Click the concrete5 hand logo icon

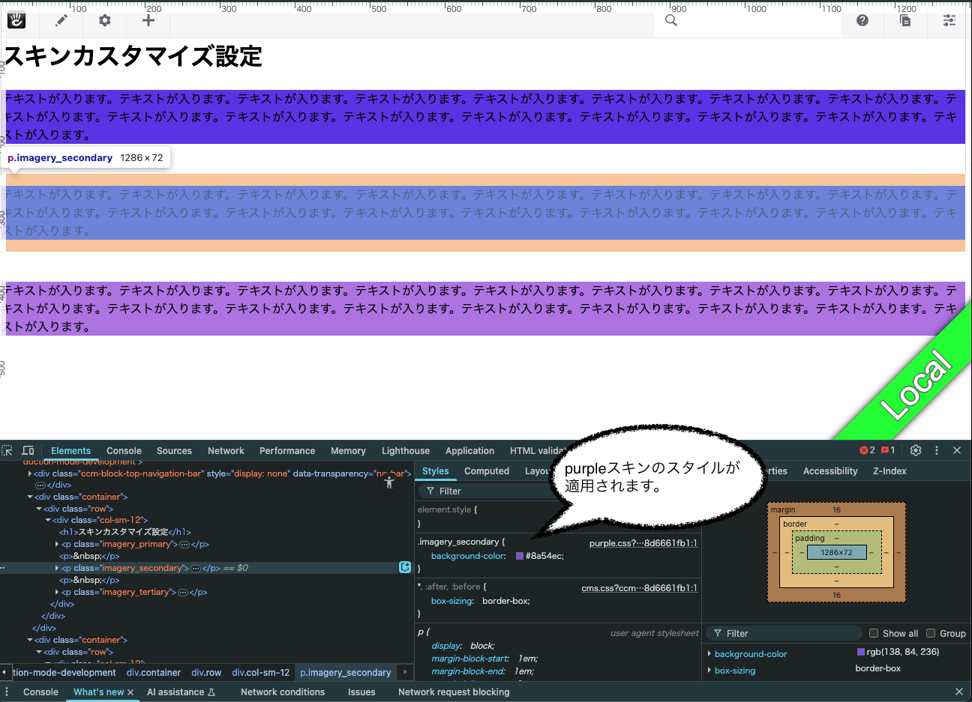point(16,20)
